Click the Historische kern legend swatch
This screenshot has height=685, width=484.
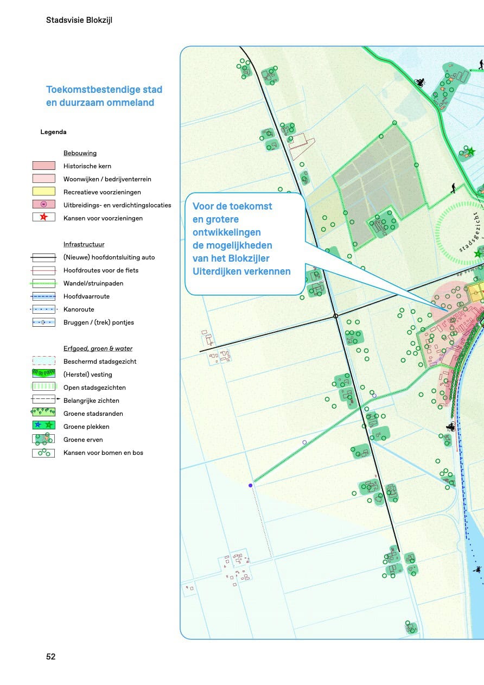pyautogui.click(x=44, y=166)
